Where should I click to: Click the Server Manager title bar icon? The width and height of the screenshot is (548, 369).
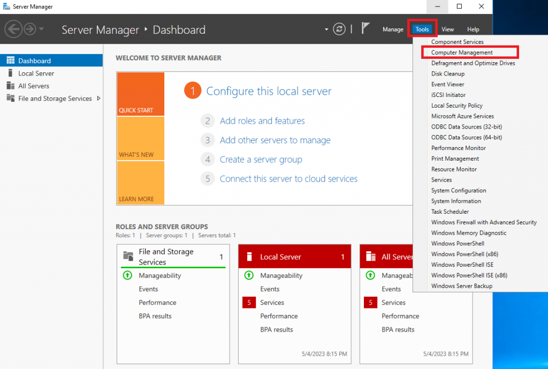(6, 6)
